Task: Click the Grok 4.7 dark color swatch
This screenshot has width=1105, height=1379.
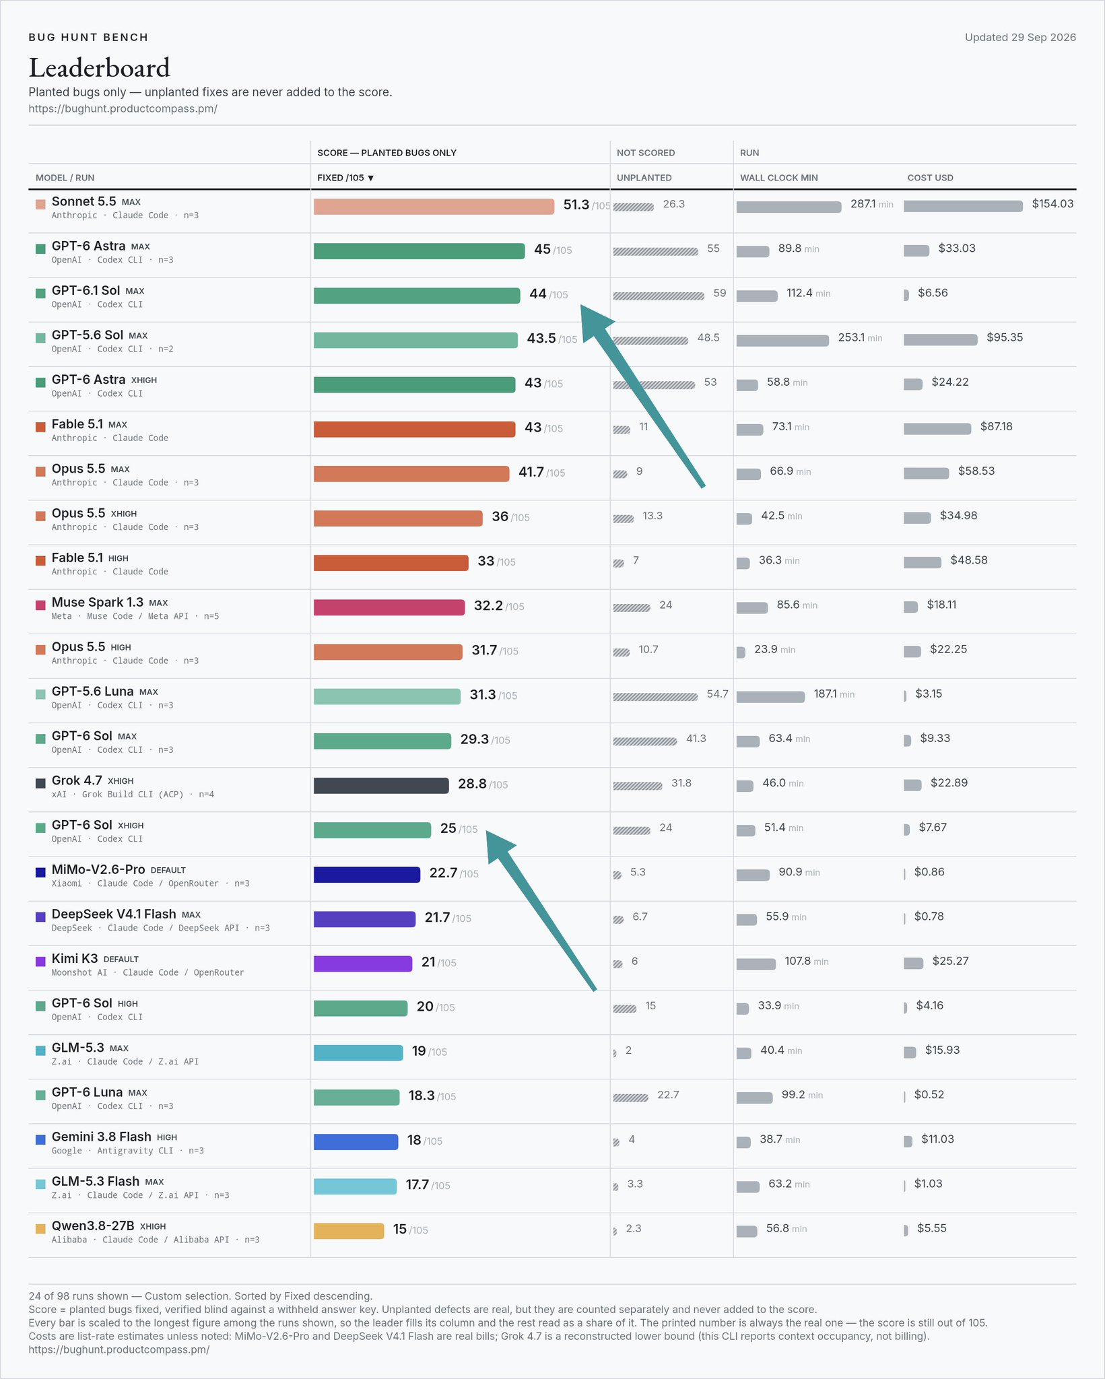Action: 40,782
